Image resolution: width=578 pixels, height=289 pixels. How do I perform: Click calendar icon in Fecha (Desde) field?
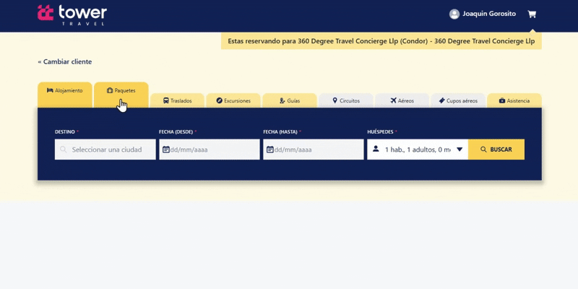pyautogui.click(x=166, y=150)
